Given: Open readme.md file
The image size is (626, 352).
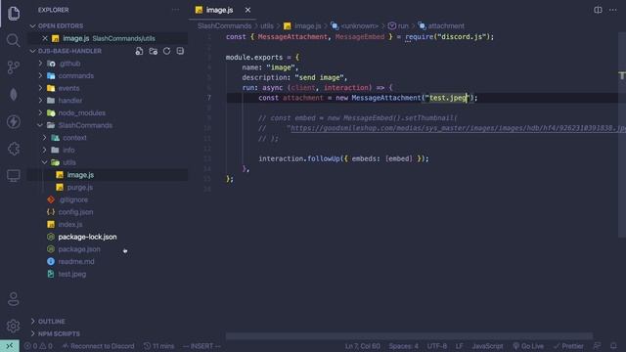Looking at the screenshot, I should click(x=76, y=261).
